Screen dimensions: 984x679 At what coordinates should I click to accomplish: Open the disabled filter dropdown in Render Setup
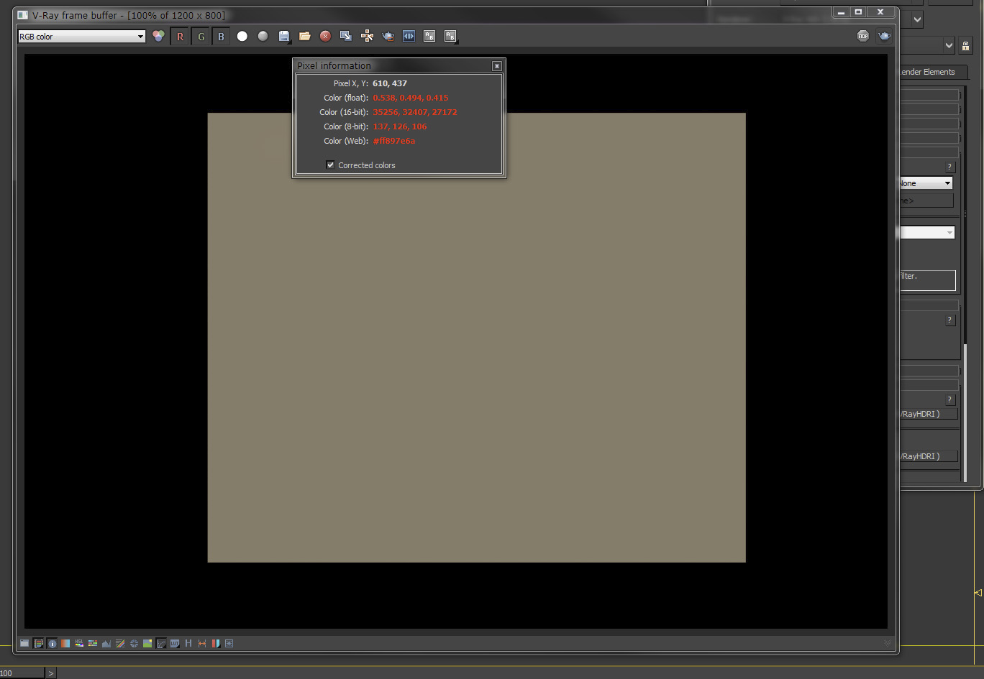pyautogui.click(x=927, y=232)
